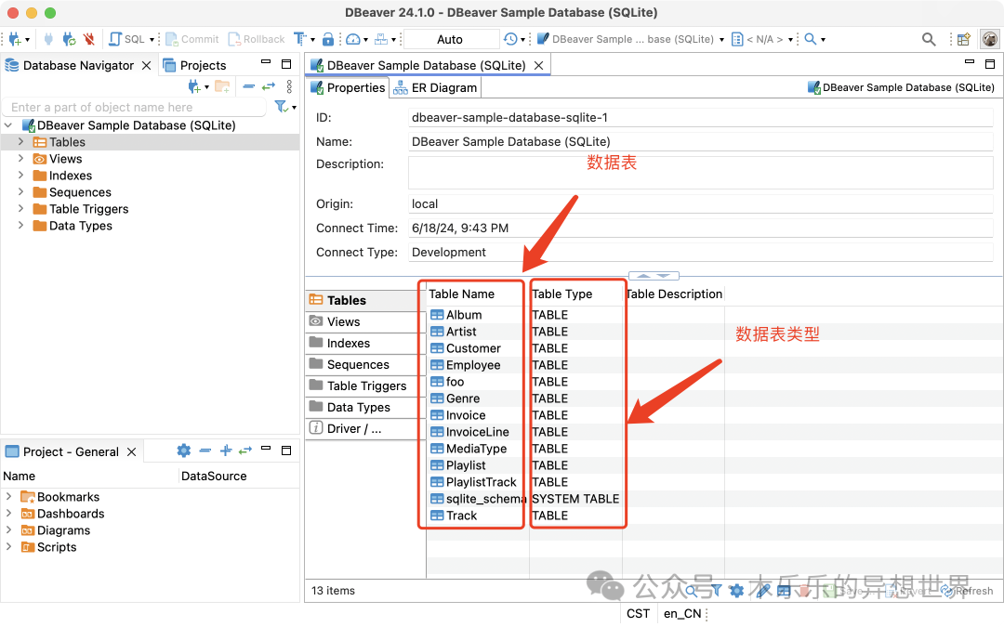Click the Description text area
The height and width of the screenshot is (627, 1004).
tap(701, 172)
